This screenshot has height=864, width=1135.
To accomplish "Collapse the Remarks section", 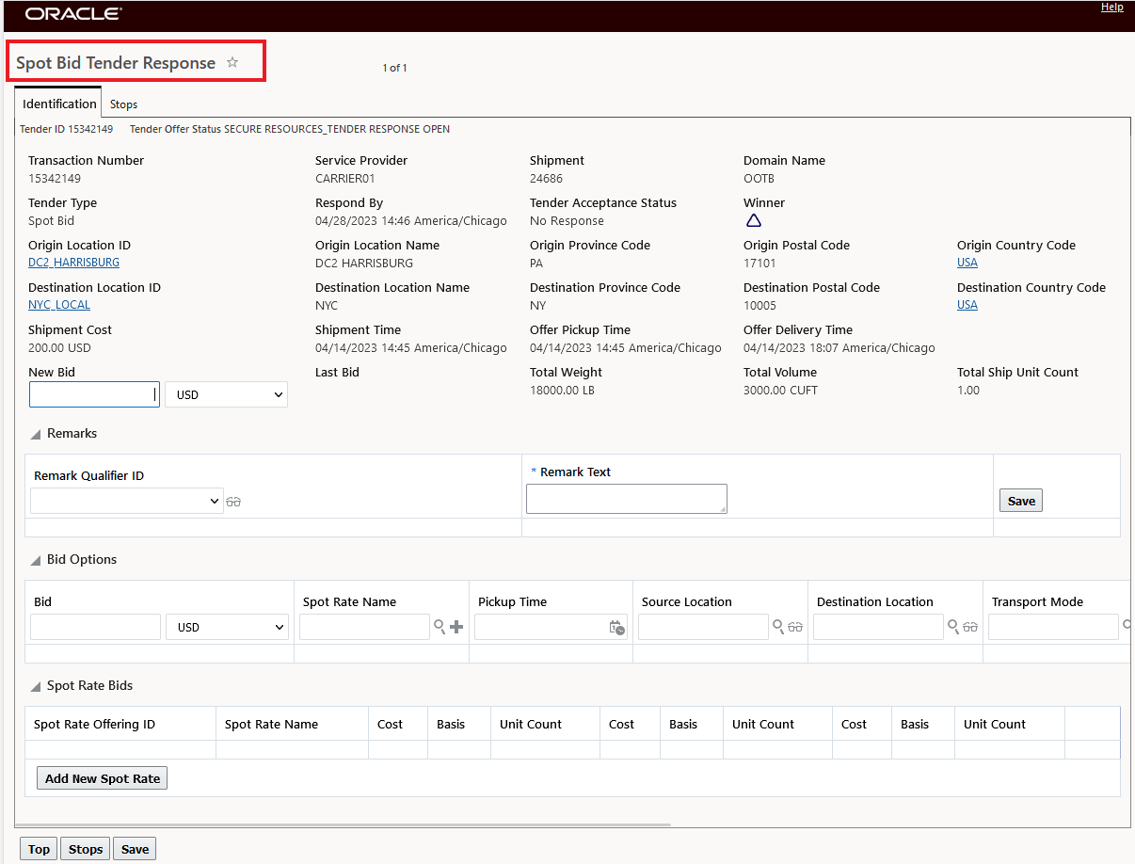I will (36, 435).
